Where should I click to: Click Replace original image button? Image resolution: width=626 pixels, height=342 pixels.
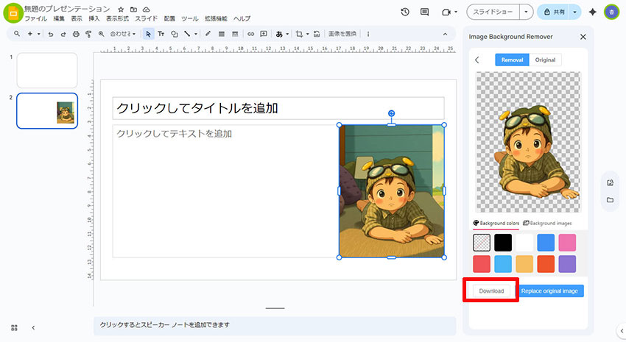tap(551, 291)
